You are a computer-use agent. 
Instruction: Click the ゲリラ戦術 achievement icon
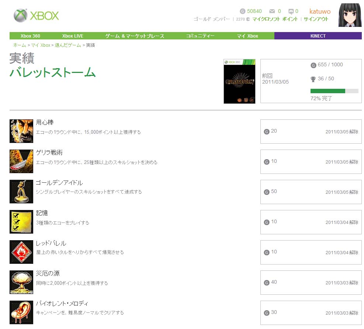21,161
